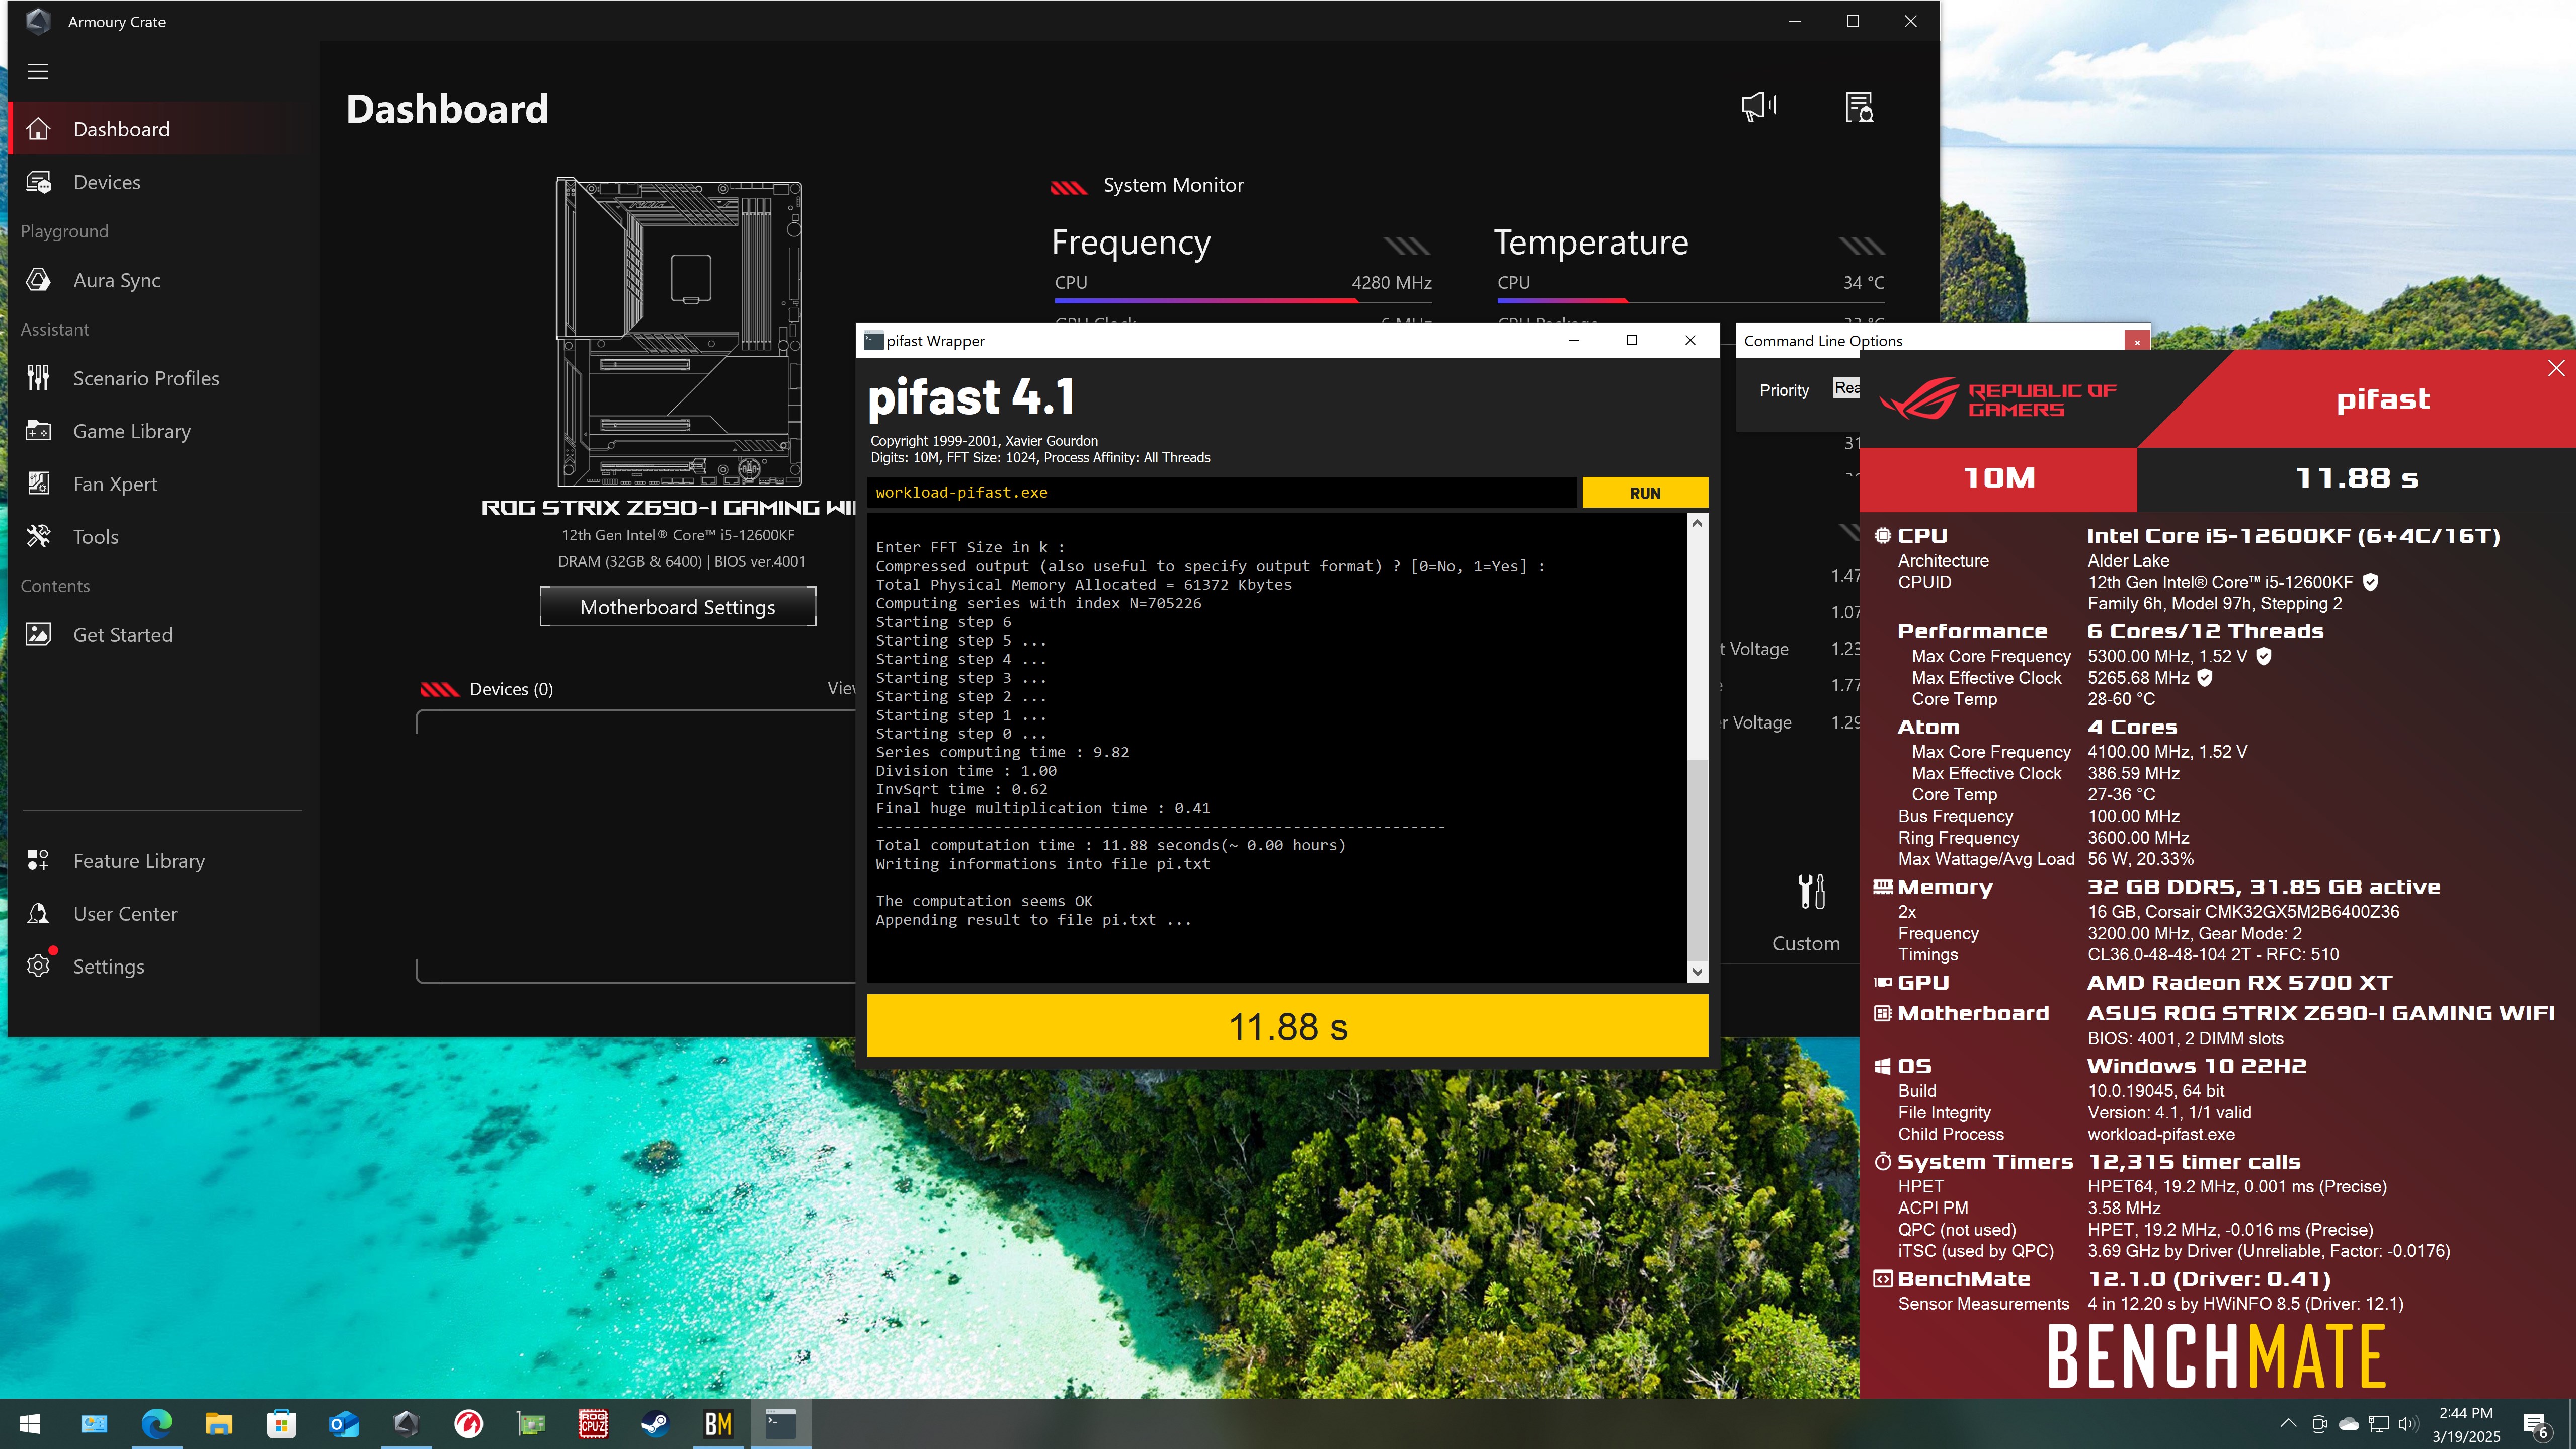Open the notification center icon

[2536, 1425]
